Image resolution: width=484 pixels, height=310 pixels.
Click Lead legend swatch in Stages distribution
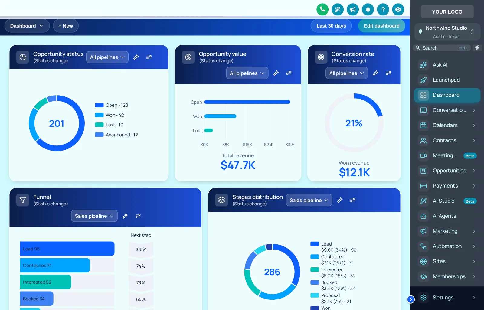click(x=315, y=244)
